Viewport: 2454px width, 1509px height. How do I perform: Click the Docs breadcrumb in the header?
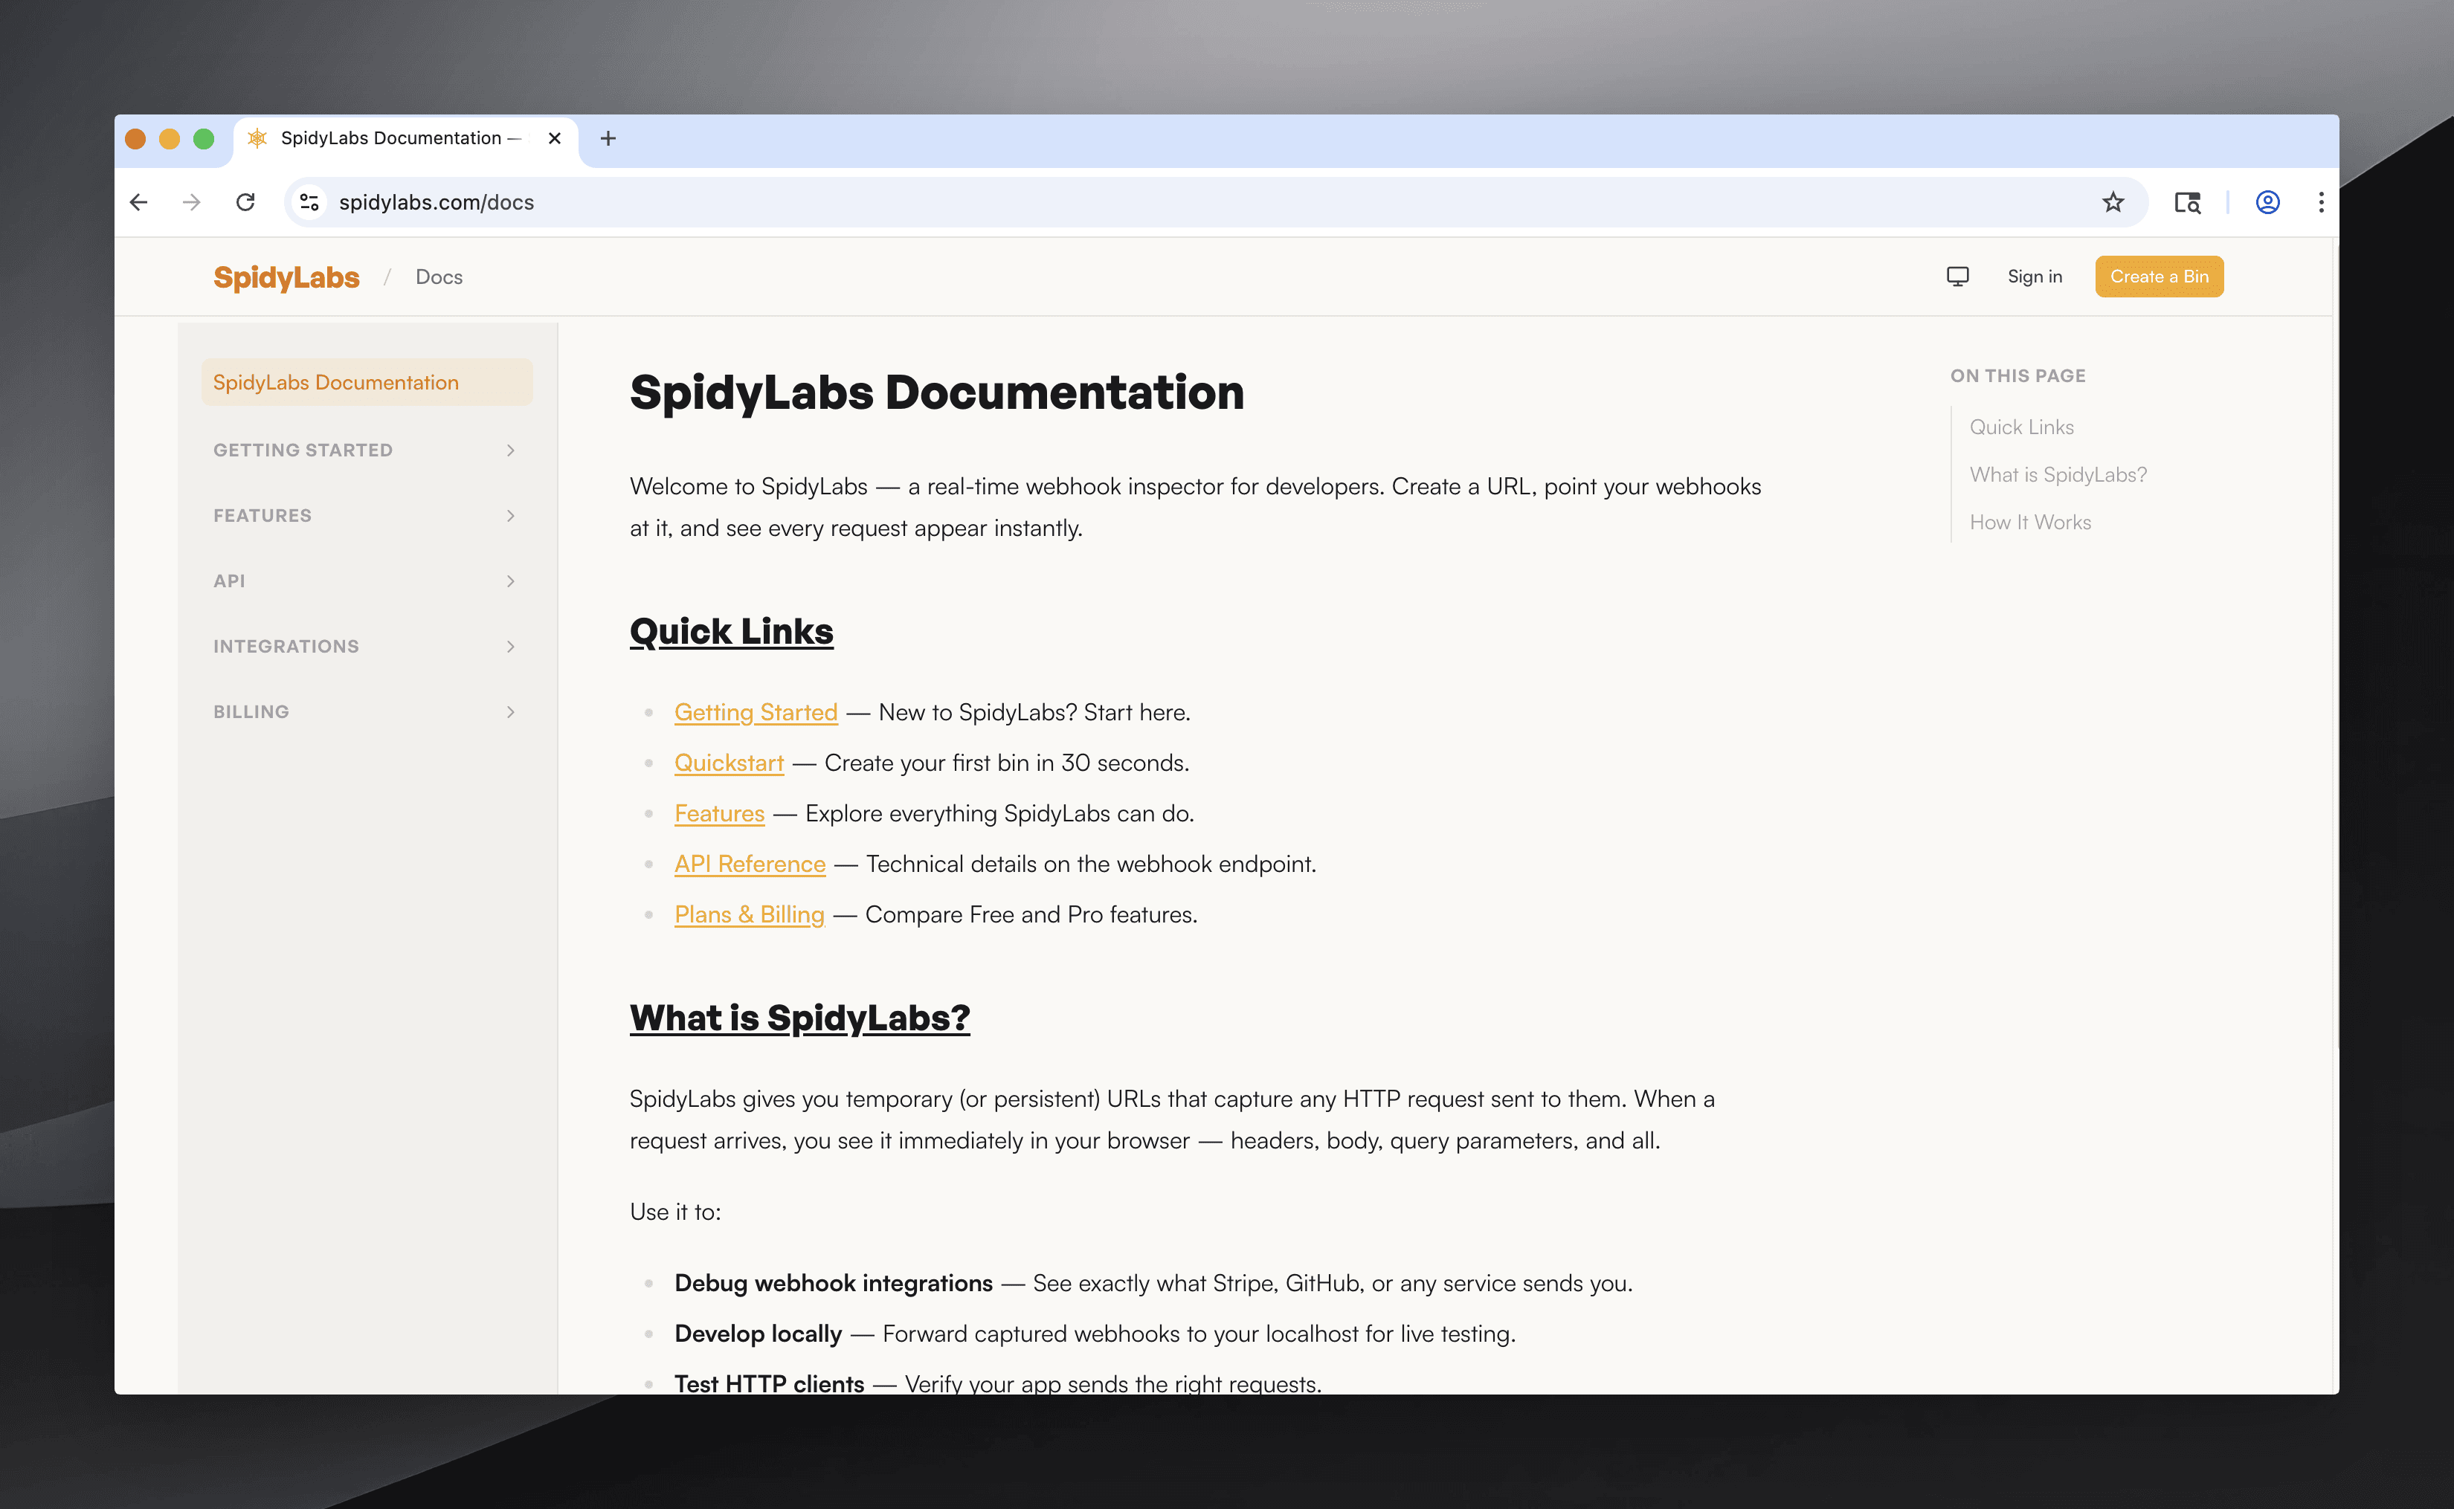coord(439,277)
